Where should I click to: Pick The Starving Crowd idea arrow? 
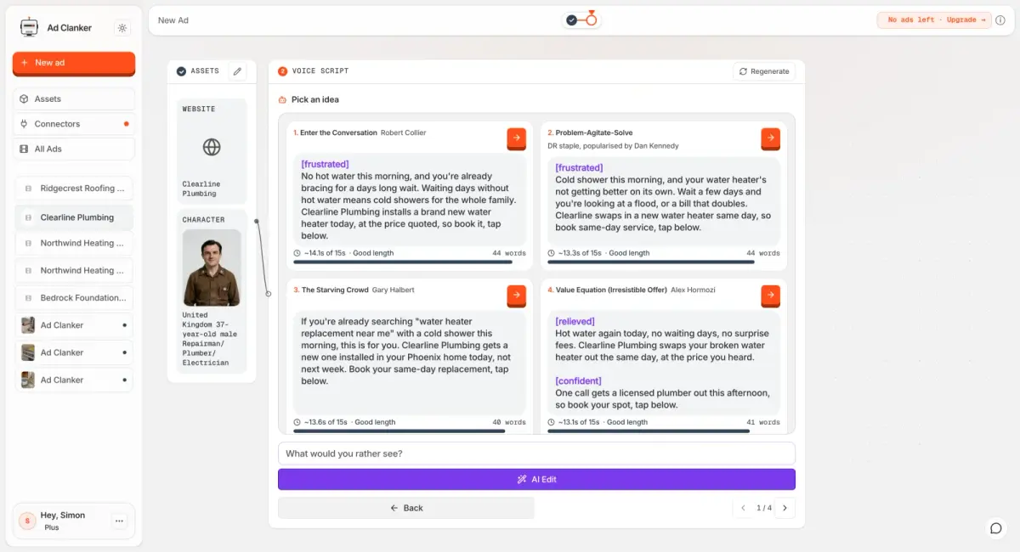tap(516, 295)
